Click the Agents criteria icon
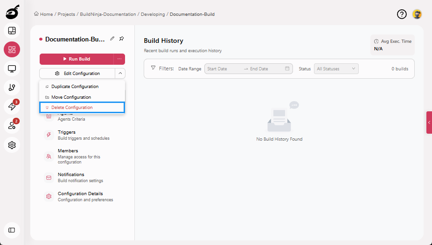Image resolution: width=432 pixels, height=245 pixels. pos(49,116)
